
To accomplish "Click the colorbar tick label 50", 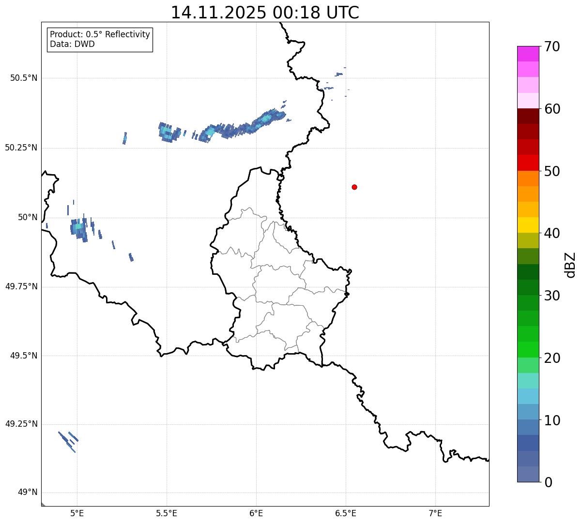I will (552, 171).
